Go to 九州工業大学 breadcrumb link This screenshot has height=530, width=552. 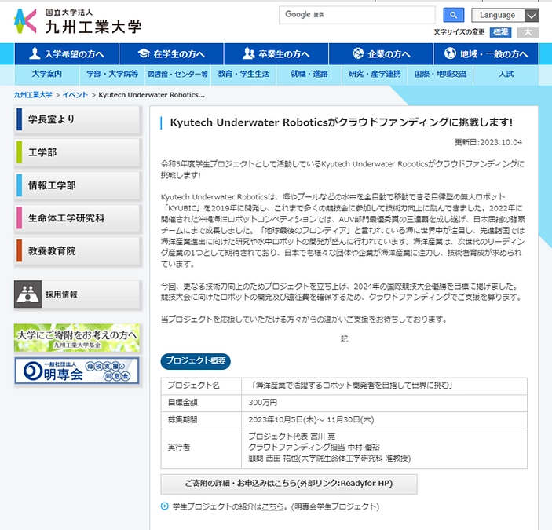[33, 95]
